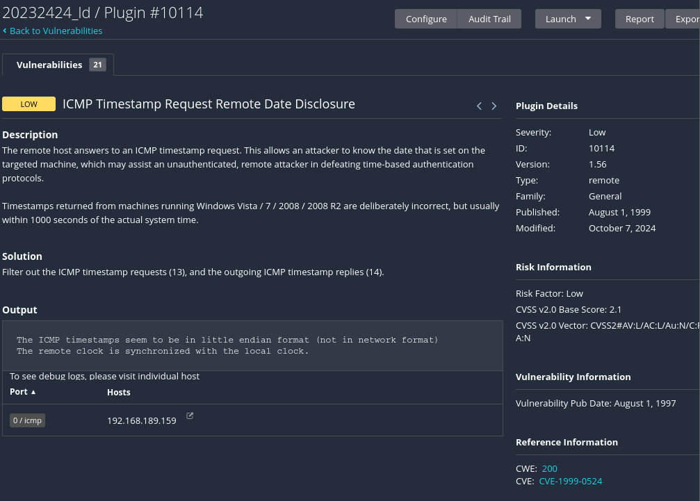Go to next vulnerability with right chevron
Image resolution: width=700 pixels, height=501 pixels.
494,106
